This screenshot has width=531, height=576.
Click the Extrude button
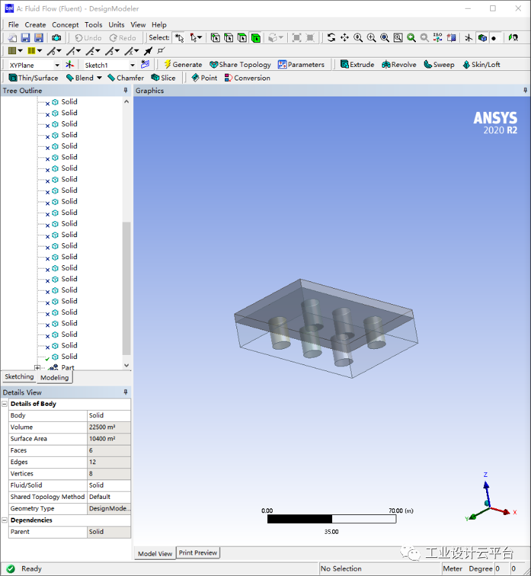tap(358, 65)
